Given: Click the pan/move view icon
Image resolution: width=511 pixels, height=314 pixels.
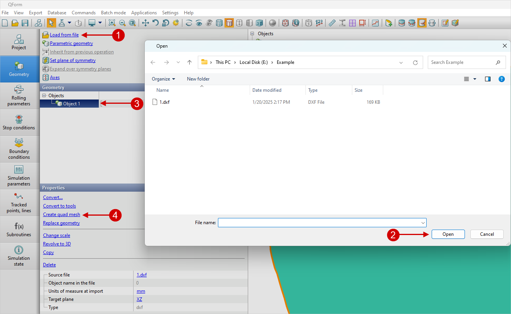Looking at the screenshot, I should [x=146, y=23].
